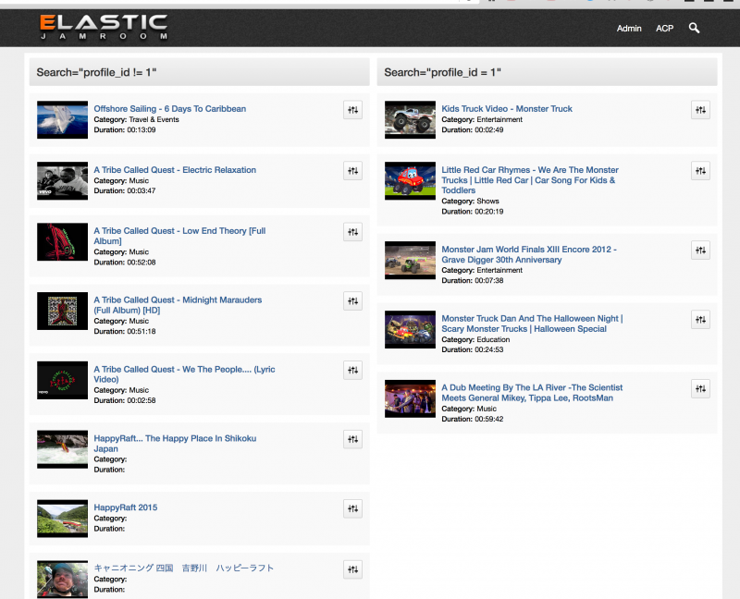Click adjust icon for Monster Jam World Finals

click(700, 251)
